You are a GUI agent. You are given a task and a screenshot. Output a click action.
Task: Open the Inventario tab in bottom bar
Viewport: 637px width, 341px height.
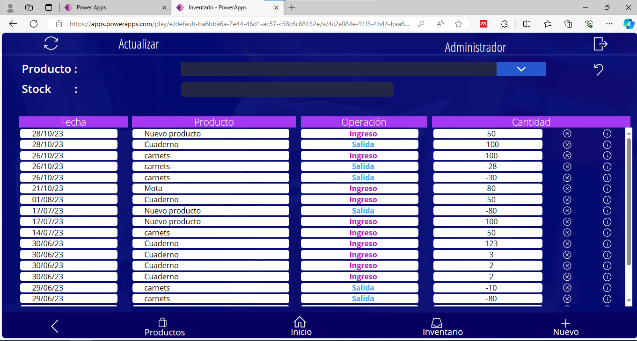click(x=442, y=327)
